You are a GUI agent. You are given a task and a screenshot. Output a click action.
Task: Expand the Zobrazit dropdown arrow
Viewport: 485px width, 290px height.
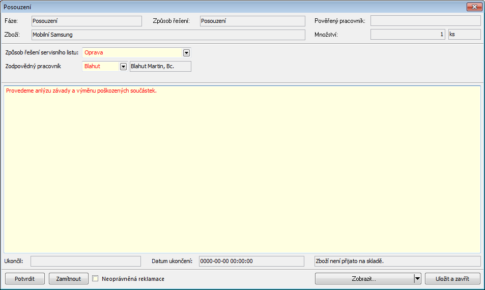(x=418, y=279)
